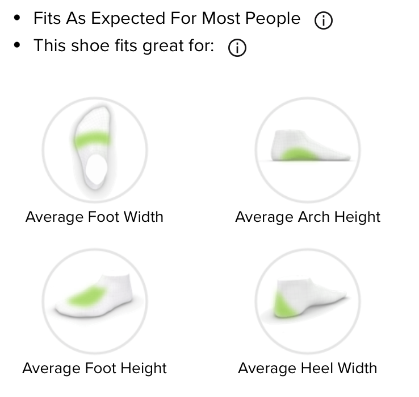The height and width of the screenshot is (397, 419).
Task: Click the 'Average Heel Width' label
Action: point(308,368)
